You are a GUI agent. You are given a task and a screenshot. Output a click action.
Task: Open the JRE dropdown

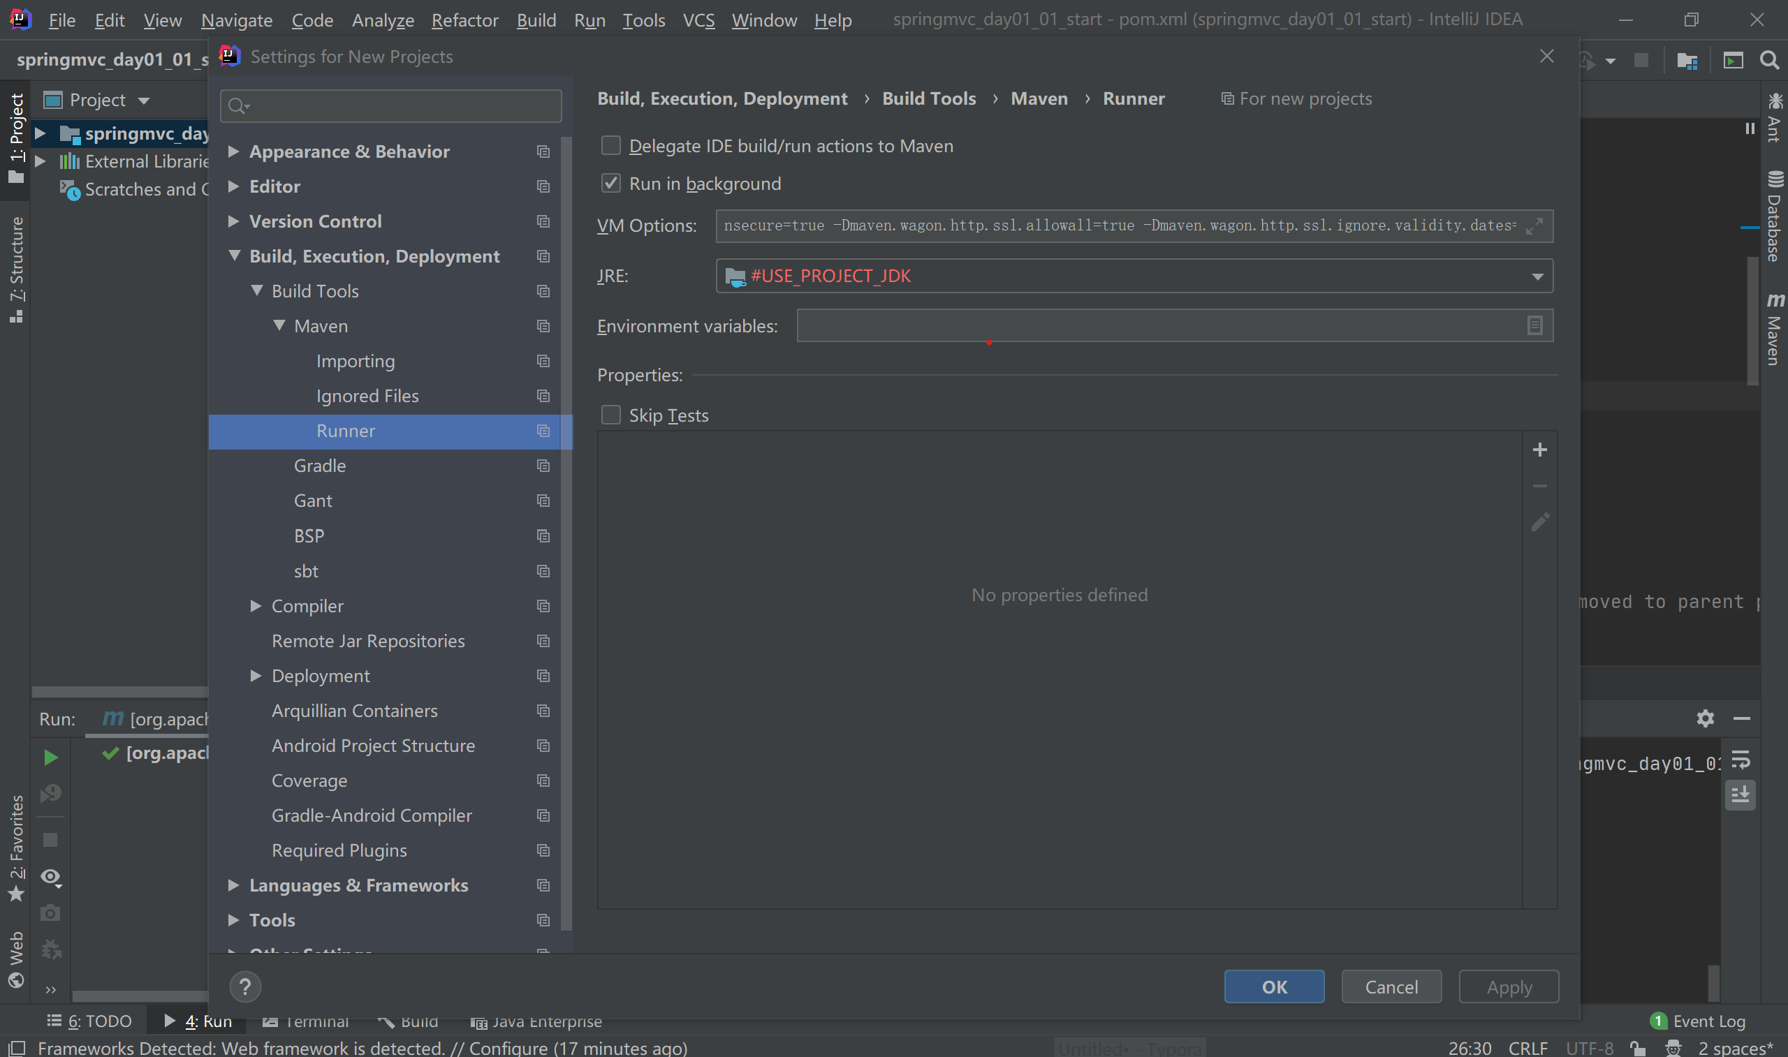pyautogui.click(x=1537, y=276)
